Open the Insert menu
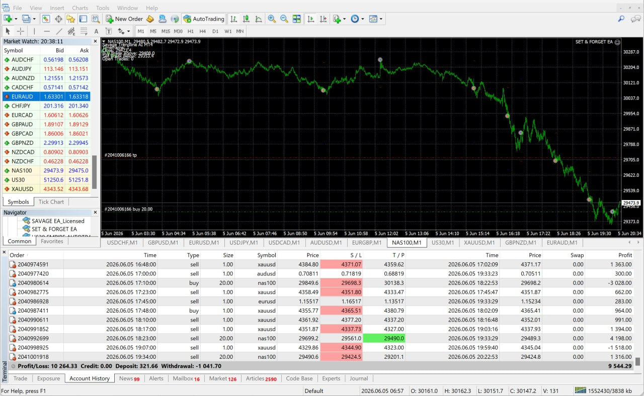Screen dimensions: 644x396 click(x=57, y=8)
